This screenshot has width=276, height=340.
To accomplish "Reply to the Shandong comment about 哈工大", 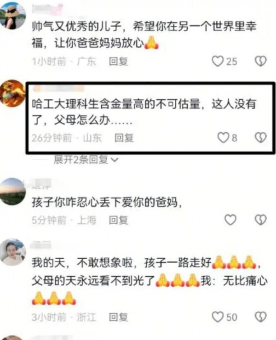I will tap(124, 138).
